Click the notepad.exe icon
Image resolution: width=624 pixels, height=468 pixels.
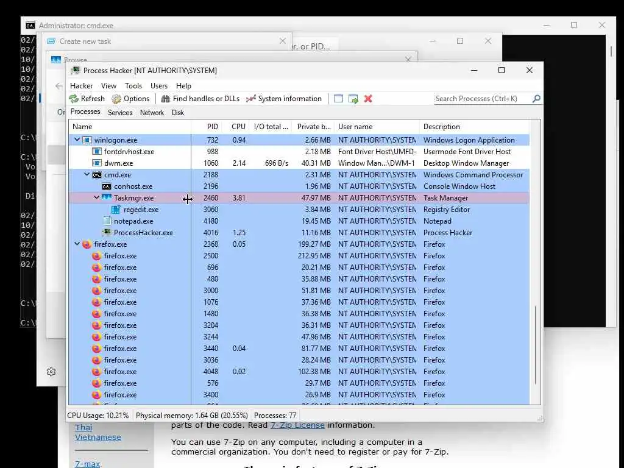tap(107, 221)
